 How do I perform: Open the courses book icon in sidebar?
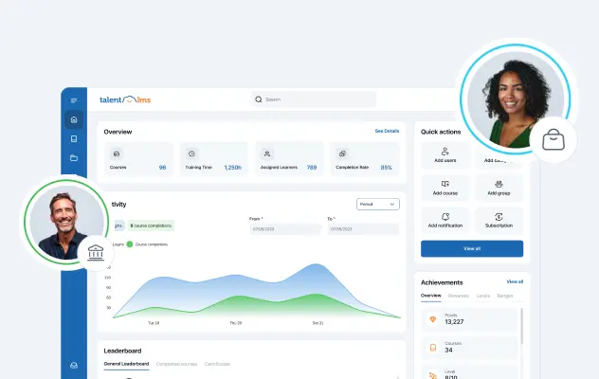(x=74, y=139)
